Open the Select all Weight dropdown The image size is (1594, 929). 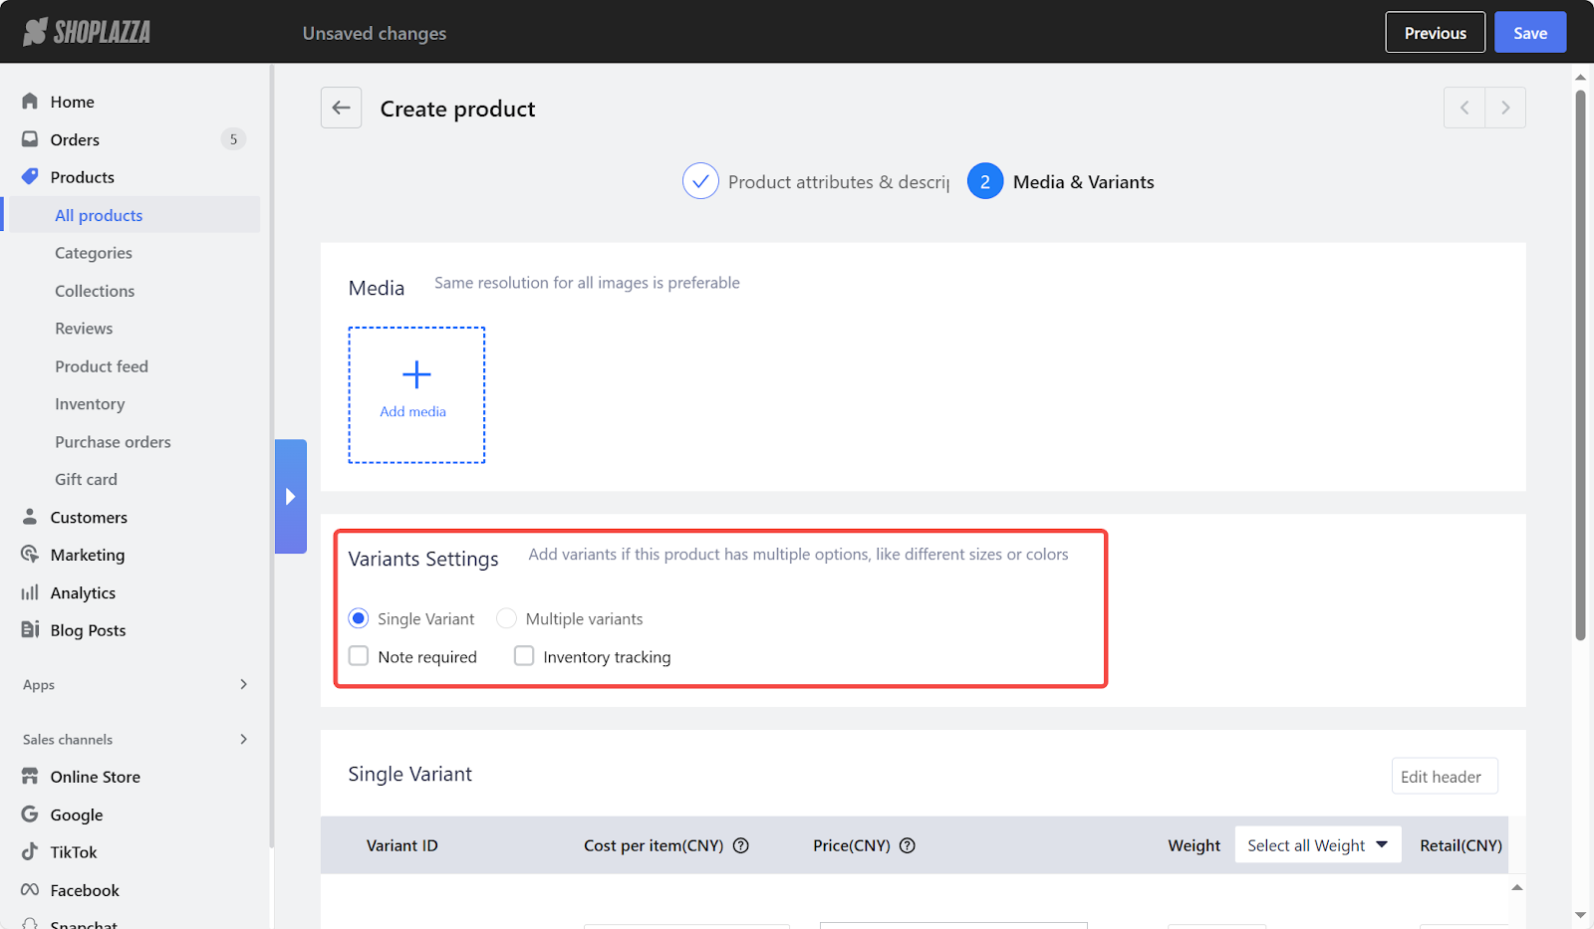point(1317,844)
